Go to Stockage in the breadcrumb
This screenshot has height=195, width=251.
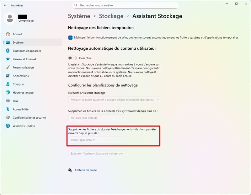[111, 16]
